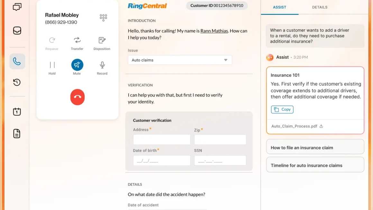Download Auto_Claim_Process.pdf using the download icon
Screen dimensions: 373x210
point(321,126)
